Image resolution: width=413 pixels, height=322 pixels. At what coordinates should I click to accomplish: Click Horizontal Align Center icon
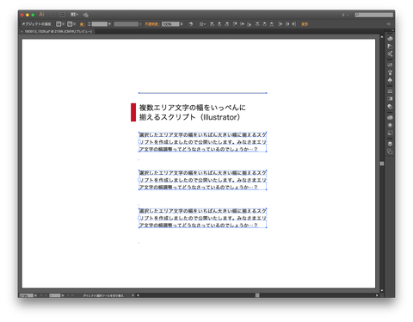point(219,24)
